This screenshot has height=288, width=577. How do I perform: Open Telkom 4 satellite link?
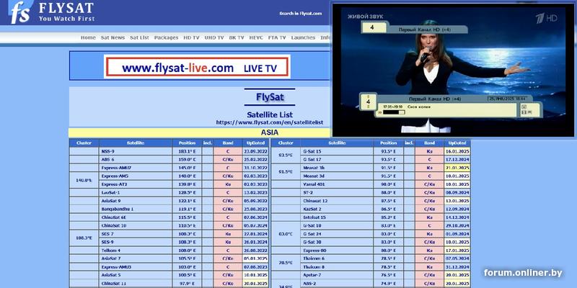click(x=111, y=251)
